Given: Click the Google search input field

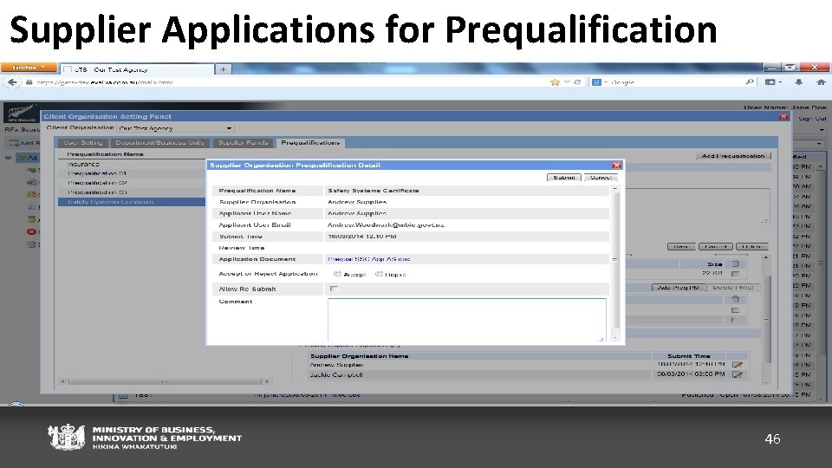Looking at the screenshot, I should click(x=677, y=82).
